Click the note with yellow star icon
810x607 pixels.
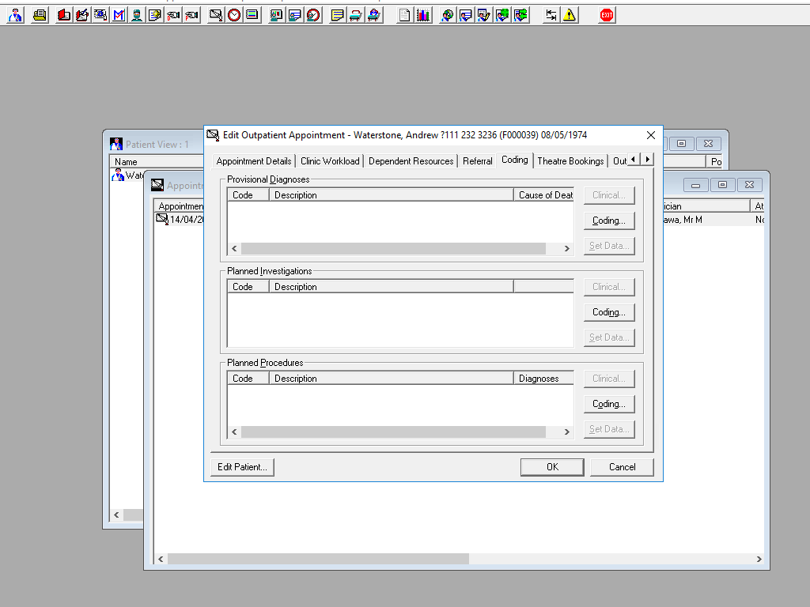(155, 15)
